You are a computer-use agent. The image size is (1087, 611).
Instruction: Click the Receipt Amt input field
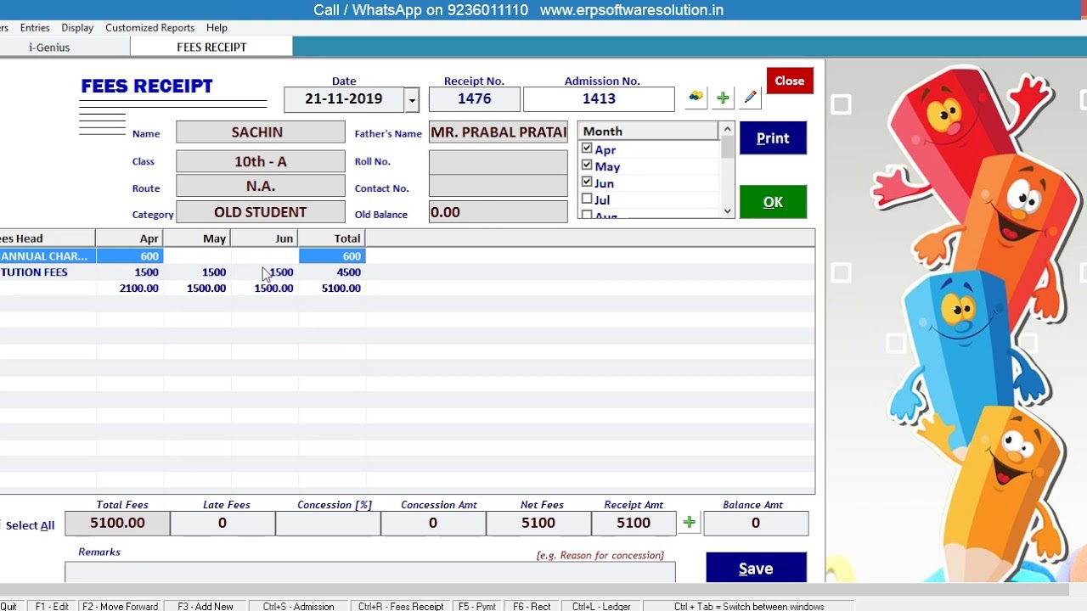click(x=634, y=524)
